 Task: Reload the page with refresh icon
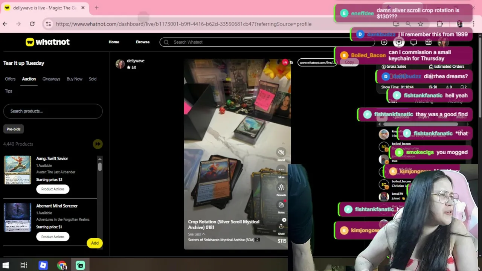pyautogui.click(x=32, y=24)
